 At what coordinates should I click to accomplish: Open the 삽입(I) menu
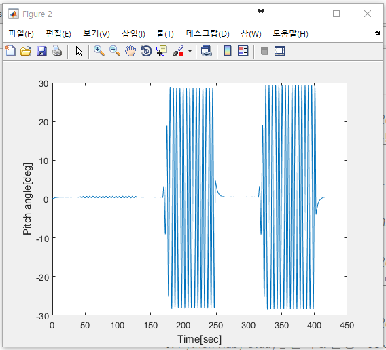coord(133,33)
